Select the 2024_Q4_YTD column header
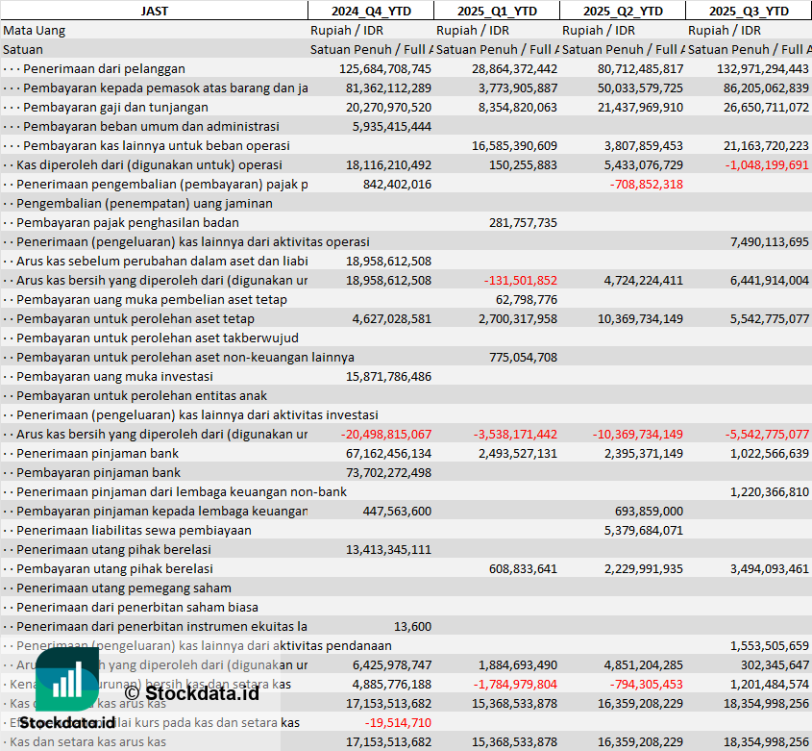The image size is (812, 751). click(370, 11)
